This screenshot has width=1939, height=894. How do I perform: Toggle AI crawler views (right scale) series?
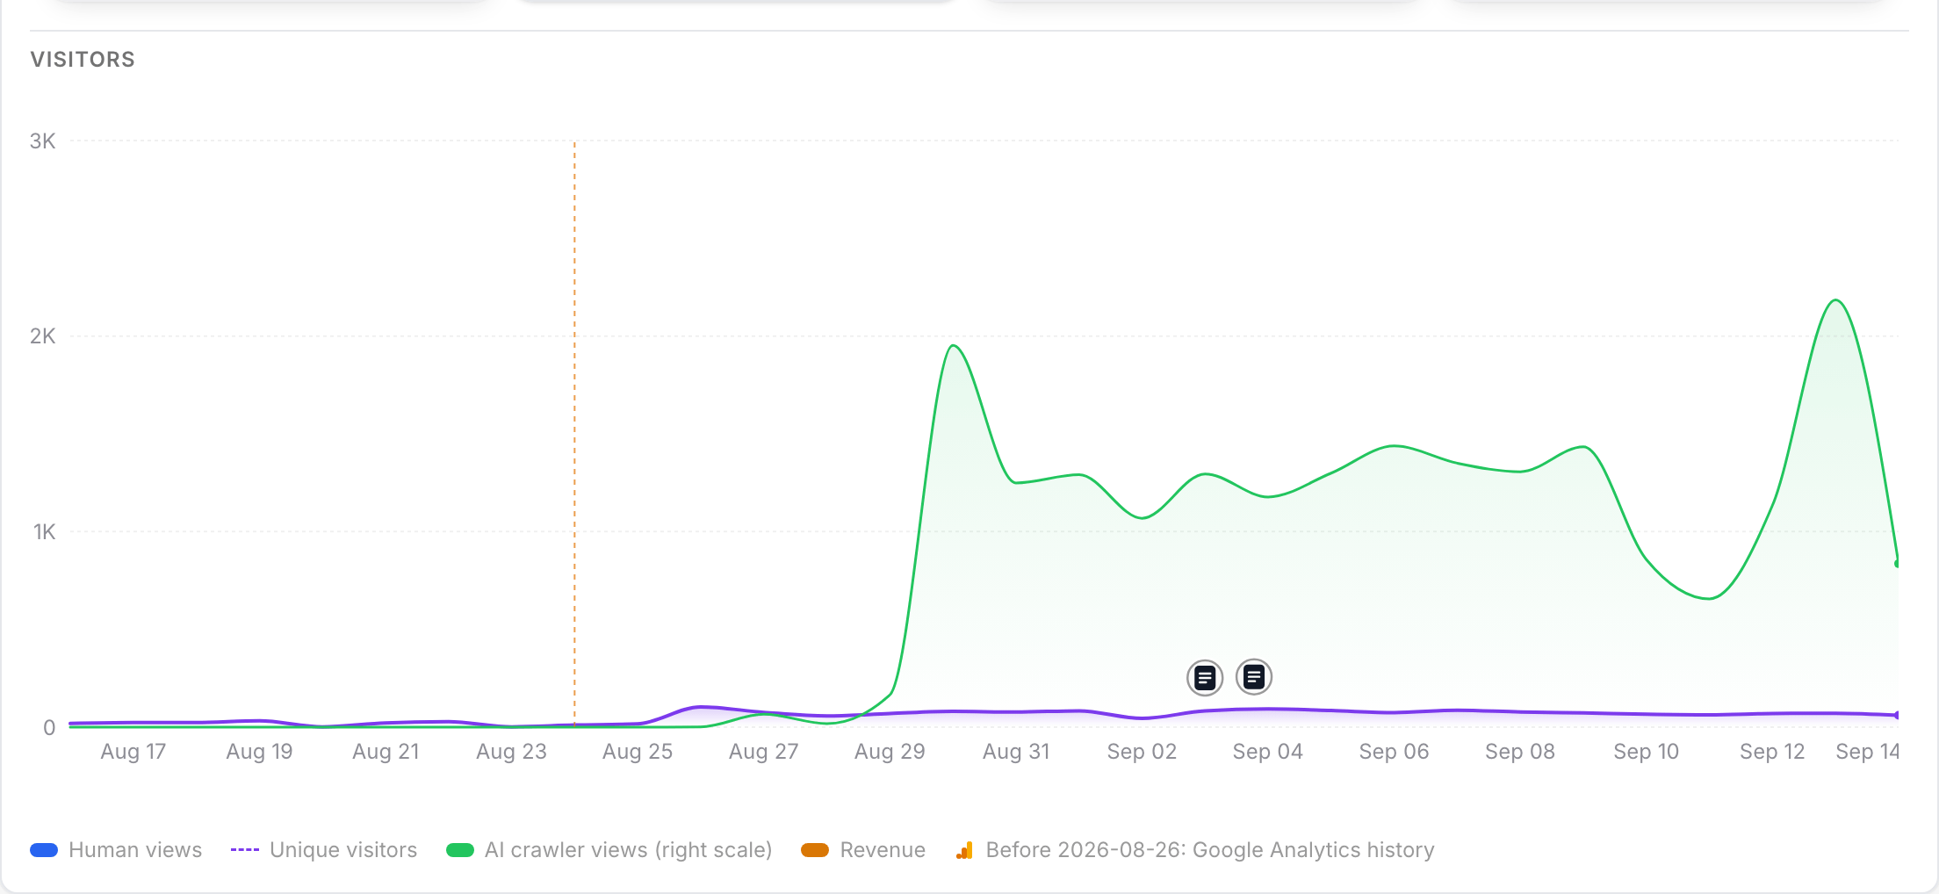[x=628, y=850]
